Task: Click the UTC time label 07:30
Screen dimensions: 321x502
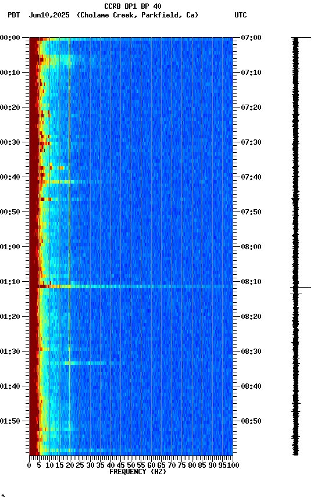Action: 251,142
